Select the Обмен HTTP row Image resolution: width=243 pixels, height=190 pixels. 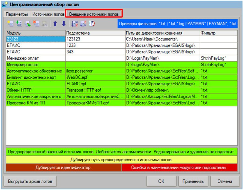[x=122, y=90]
